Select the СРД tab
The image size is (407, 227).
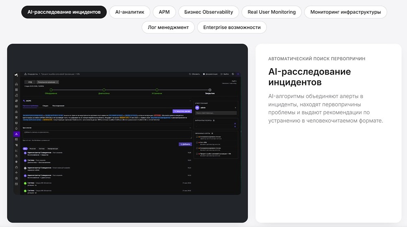[x=30, y=82]
